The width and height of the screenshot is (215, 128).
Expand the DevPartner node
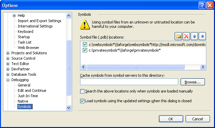pos(8,69)
